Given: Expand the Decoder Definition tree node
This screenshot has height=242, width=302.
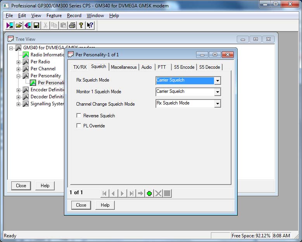Looking at the screenshot, I should [18, 97].
